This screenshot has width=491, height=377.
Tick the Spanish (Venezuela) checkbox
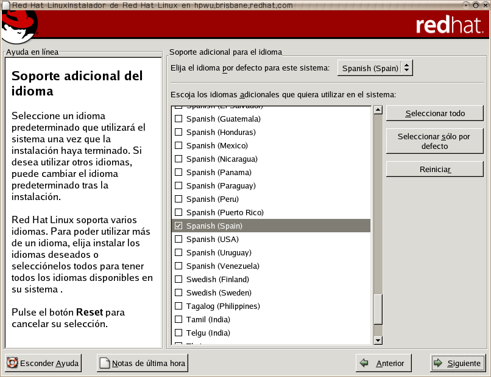(x=178, y=266)
